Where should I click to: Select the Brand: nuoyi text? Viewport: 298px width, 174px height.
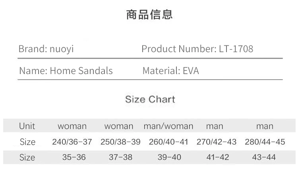pyautogui.click(x=46, y=49)
